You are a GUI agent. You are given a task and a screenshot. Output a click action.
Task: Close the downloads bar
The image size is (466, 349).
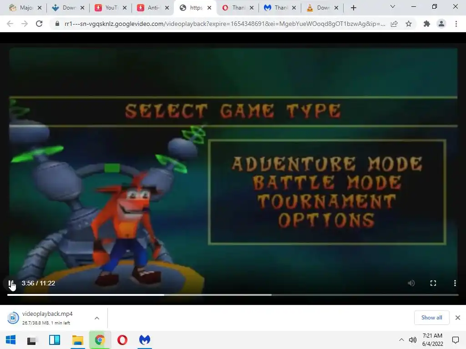(458, 318)
